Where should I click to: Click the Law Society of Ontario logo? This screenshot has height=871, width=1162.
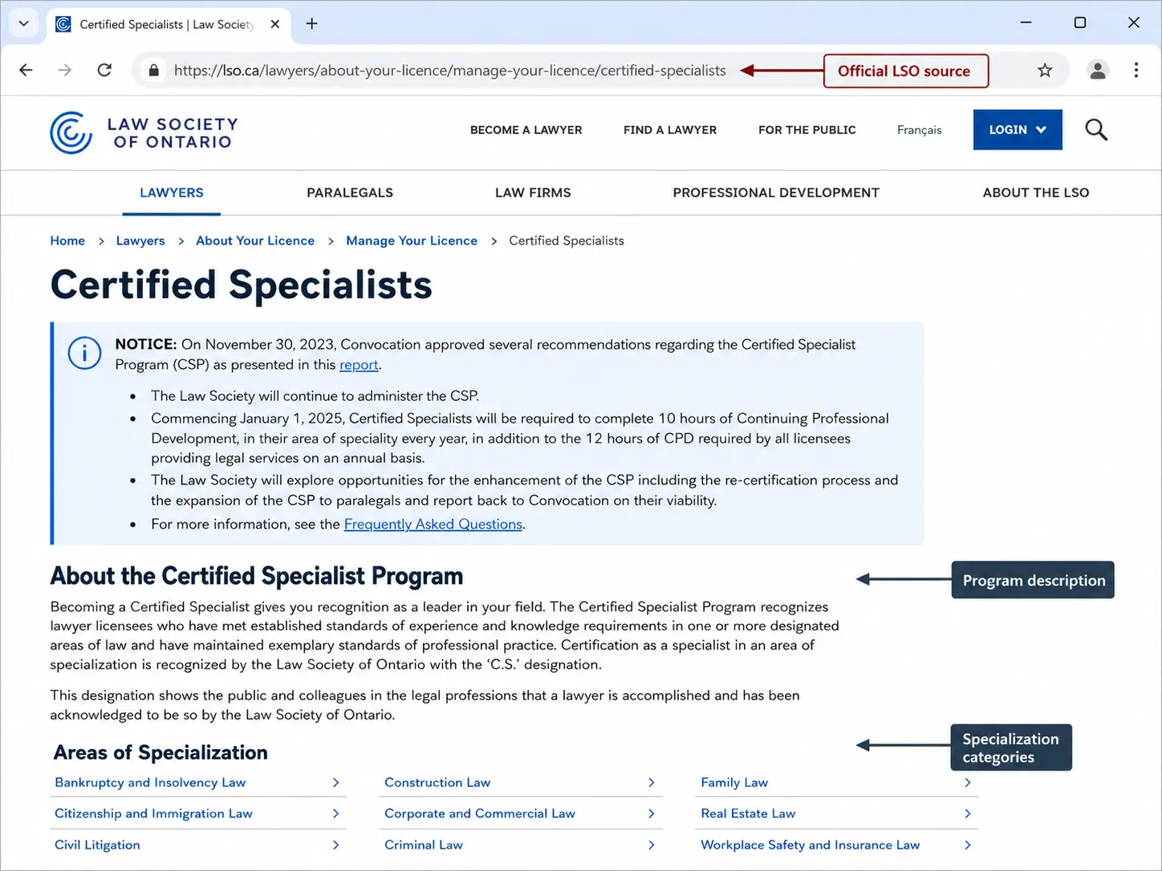point(144,133)
